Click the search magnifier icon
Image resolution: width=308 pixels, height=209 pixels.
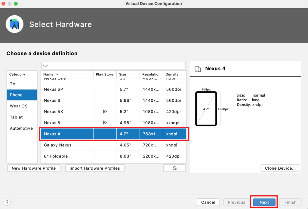point(45,66)
